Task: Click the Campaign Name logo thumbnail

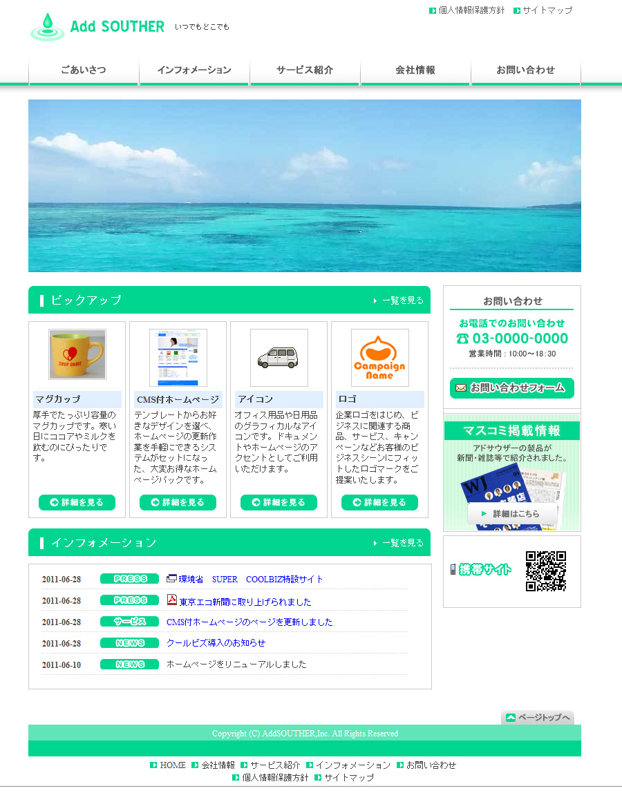Action: (379, 358)
